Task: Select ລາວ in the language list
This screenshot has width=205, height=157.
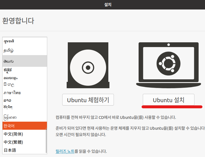Action: tap(24, 100)
